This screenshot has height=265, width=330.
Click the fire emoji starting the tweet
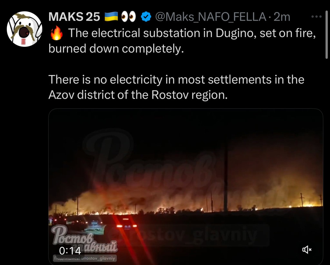click(x=57, y=33)
